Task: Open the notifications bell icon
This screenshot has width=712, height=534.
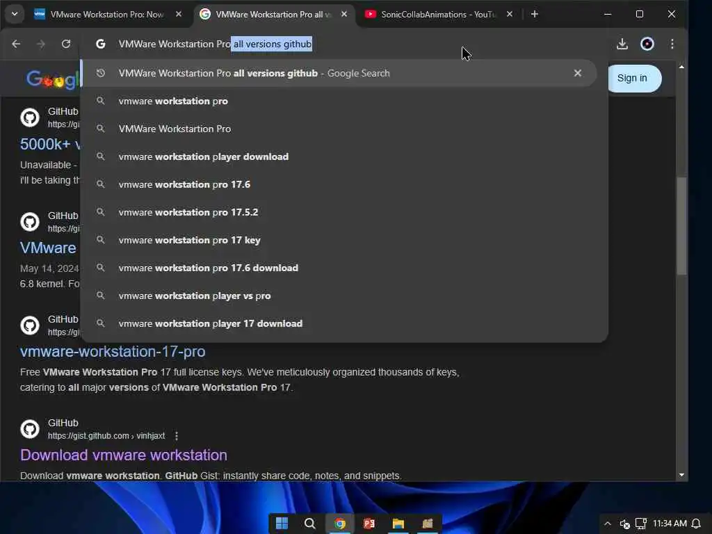Action: point(696,524)
